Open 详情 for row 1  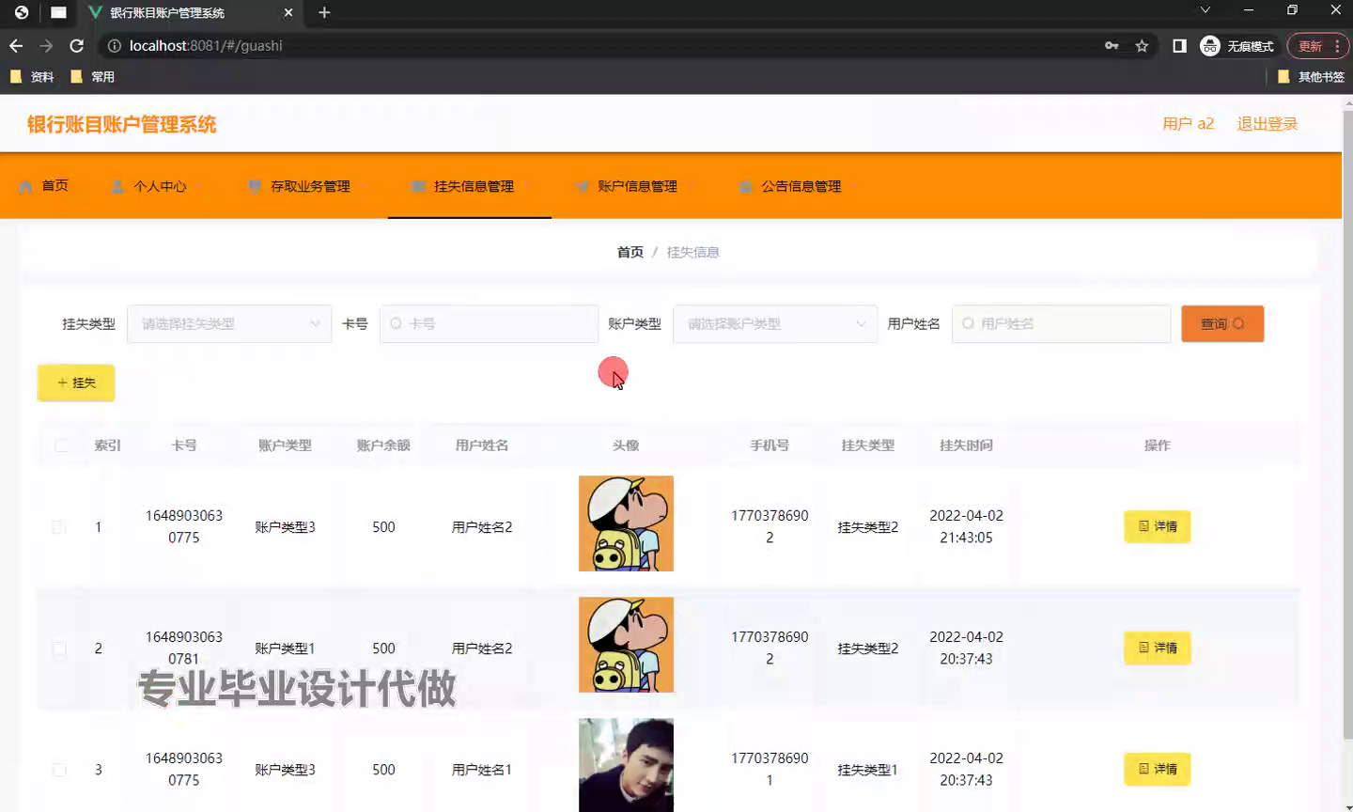point(1158,526)
